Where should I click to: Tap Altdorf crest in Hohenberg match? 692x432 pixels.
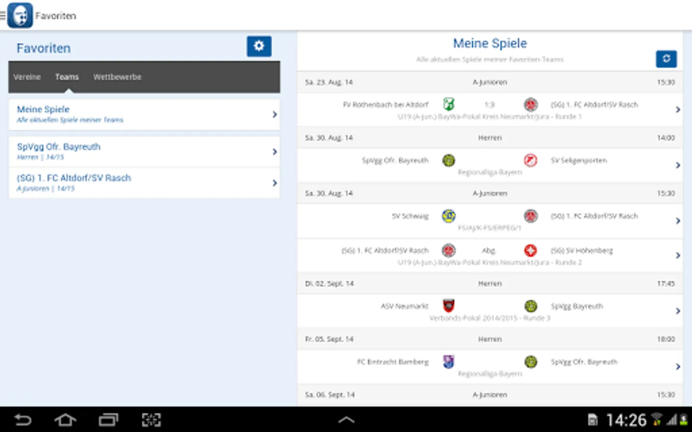coord(448,251)
